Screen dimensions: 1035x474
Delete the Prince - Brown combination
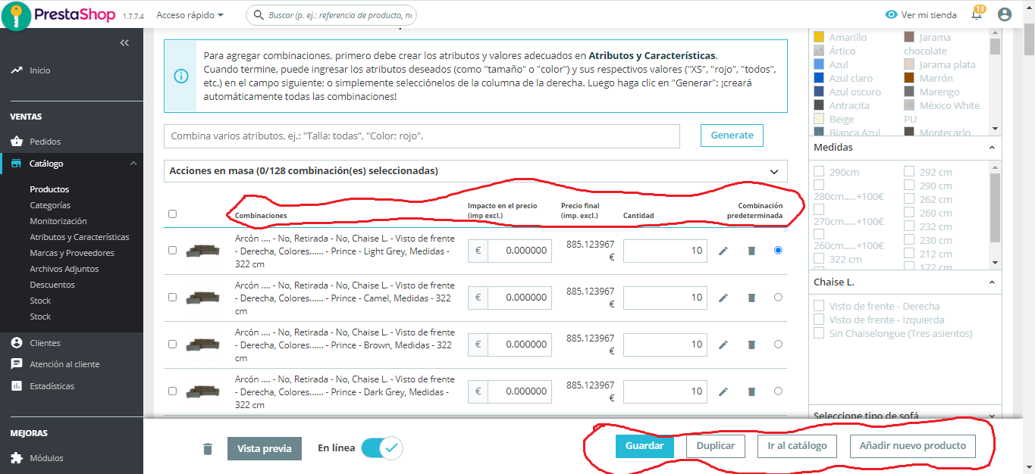tap(751, 345)
